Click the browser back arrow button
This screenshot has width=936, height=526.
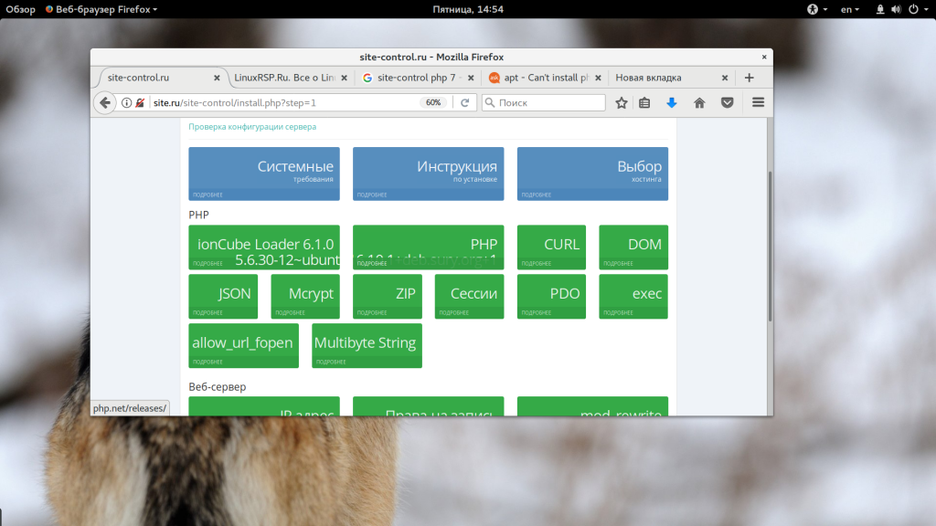point(105,103)
